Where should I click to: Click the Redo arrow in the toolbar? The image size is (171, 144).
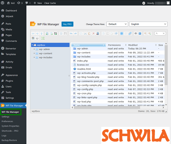click(x=75, y=34)
